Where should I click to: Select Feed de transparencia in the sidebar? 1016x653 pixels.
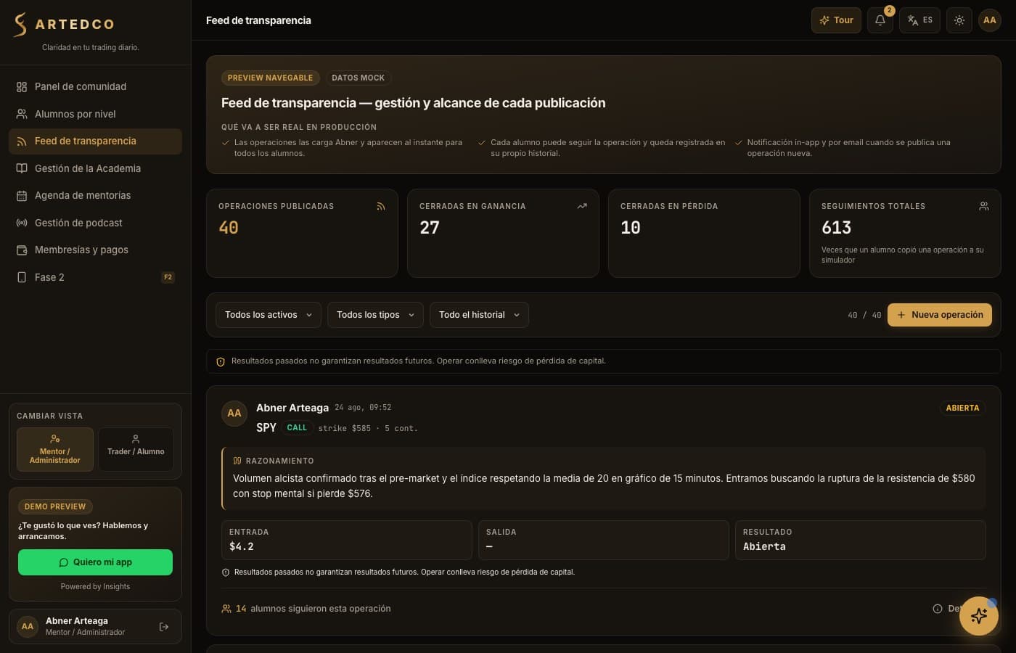point(95,141)
